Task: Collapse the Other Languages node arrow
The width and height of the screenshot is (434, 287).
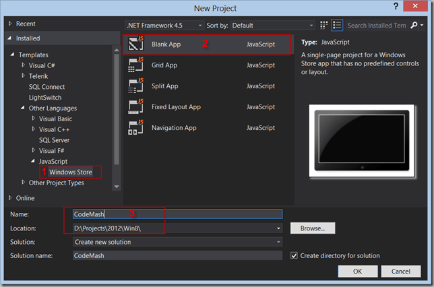Action: [23, 108]
